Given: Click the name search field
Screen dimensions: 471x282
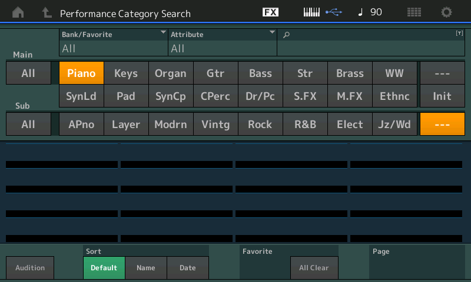Looking at the screenshot, I should [x=371, y=42].
